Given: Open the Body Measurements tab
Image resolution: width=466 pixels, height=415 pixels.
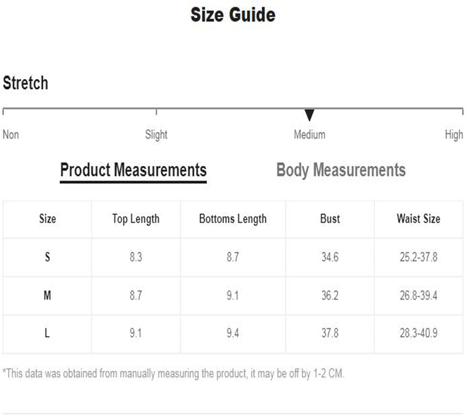Looking at the screenshot, I should [341, 170].
